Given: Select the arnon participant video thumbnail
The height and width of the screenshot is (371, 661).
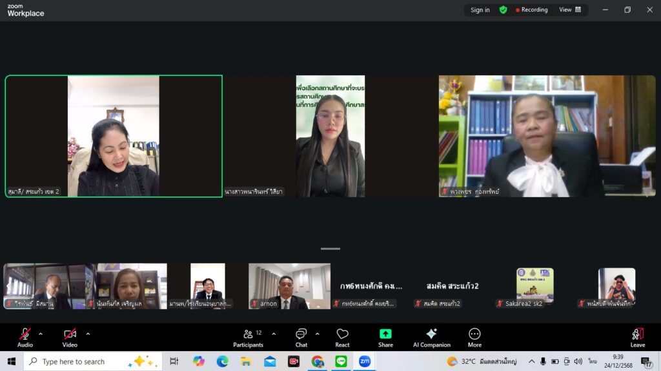Looking at the screenshot, I should tap(289, 286).
